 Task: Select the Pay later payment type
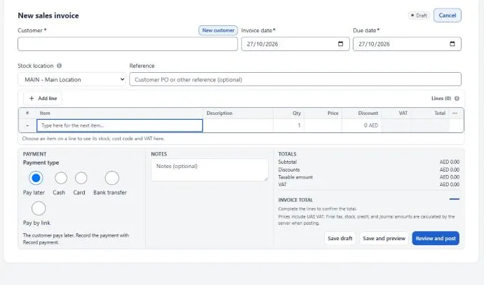tap(36, 178)
